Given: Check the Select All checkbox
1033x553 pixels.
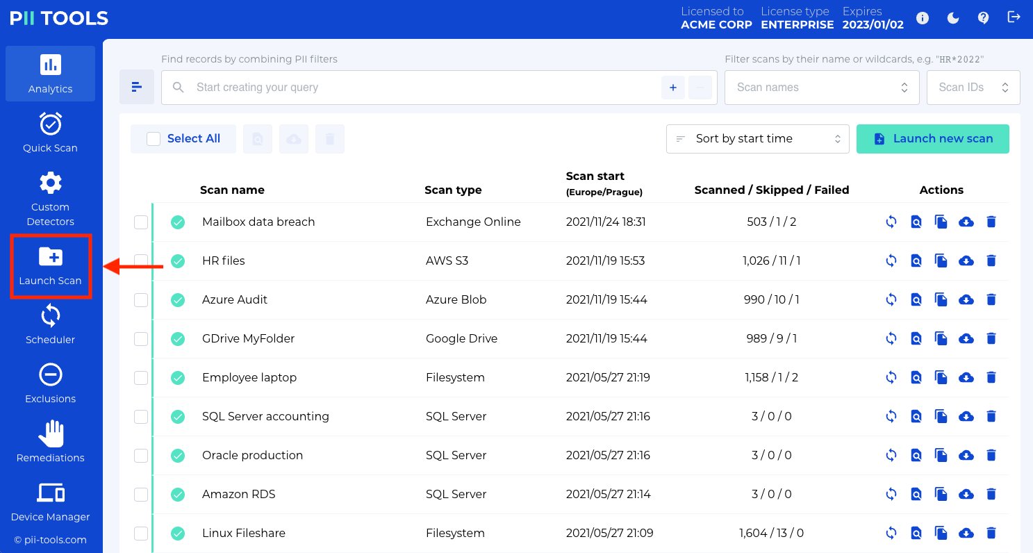Looking at the screenshot, I should (154, 138).
